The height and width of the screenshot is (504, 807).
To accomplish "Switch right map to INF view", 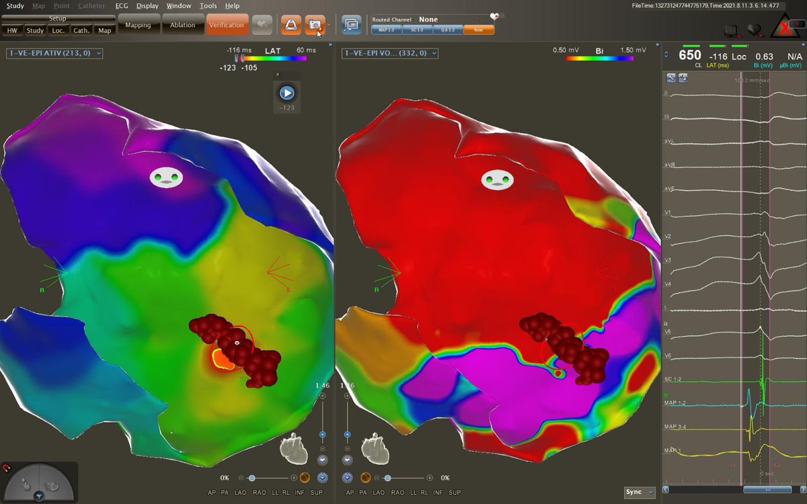I will coord(439,493).
